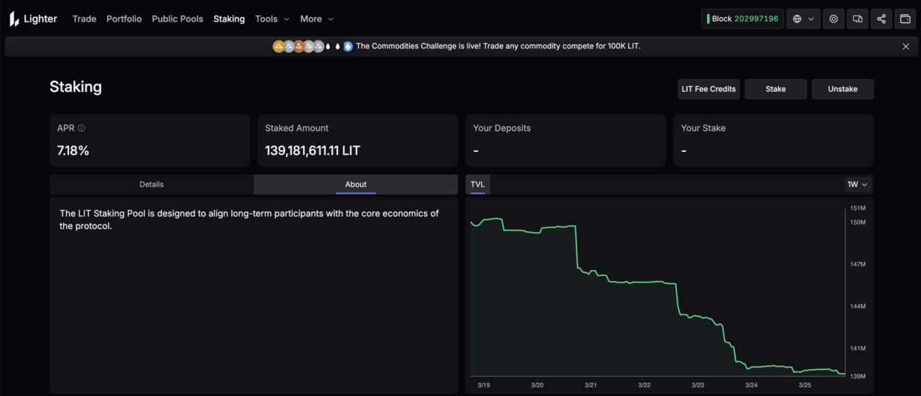Go to Public Pools
Viewport: 921px width, 396px height.
pyautogui.click(x=178, y=19)
